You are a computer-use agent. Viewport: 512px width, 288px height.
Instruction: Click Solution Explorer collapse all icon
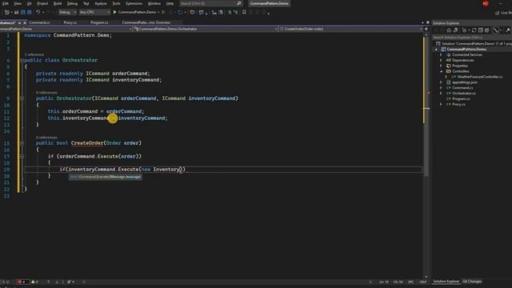point(481,30)
